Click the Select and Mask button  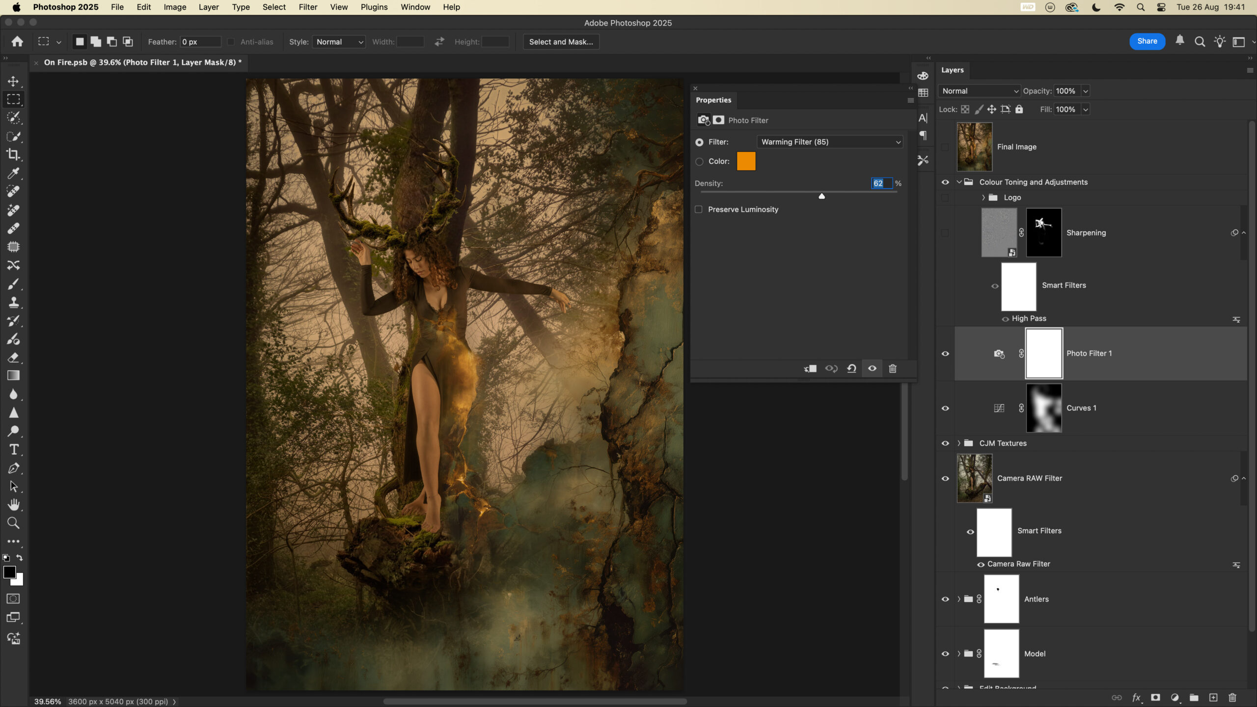[561, 42]
